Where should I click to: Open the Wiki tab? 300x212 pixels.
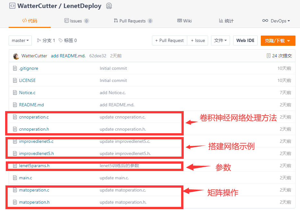(x=184, y=21)
